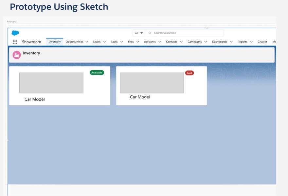The width and height of the screenshot is (288, 196).
Task: Expand the Tasks chevron menu
Action: tap(122, 42)
